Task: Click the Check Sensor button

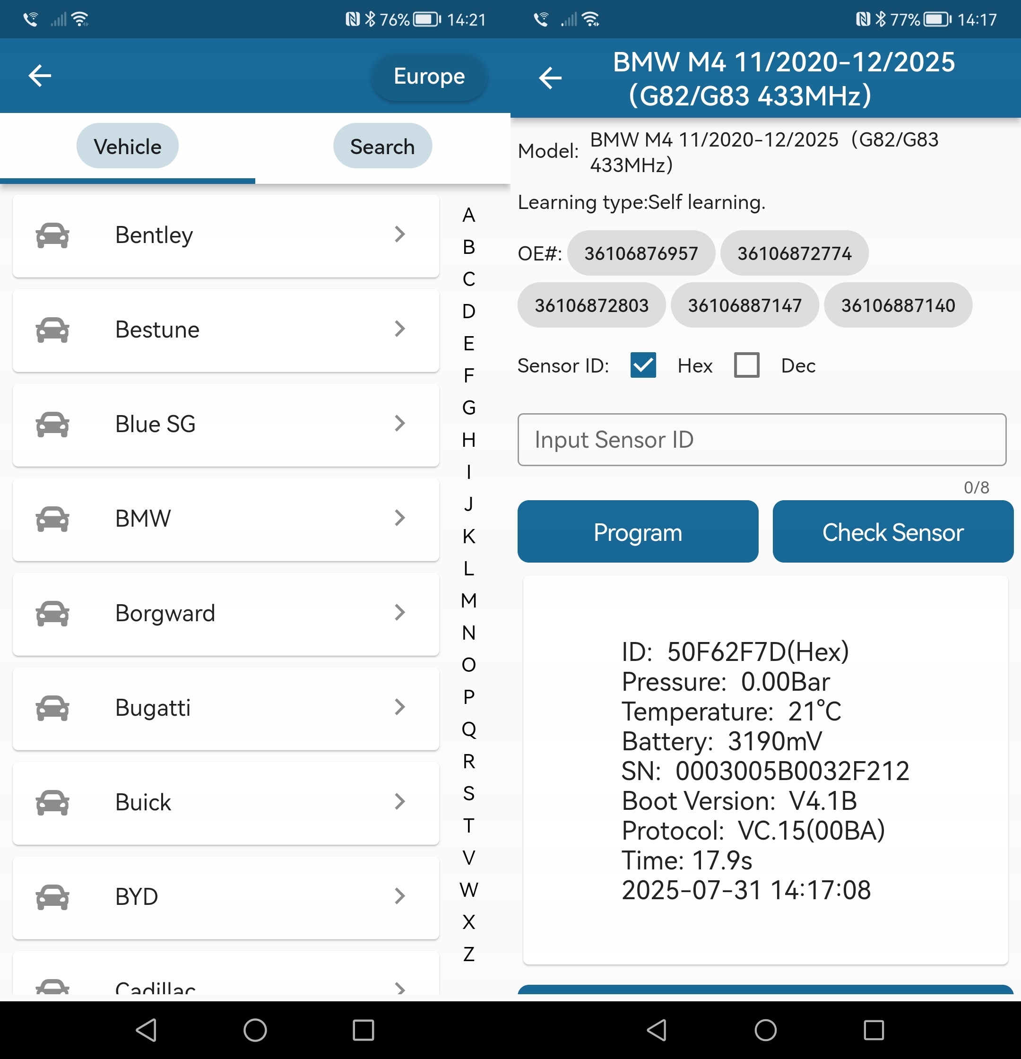Action: coord(892,532)
